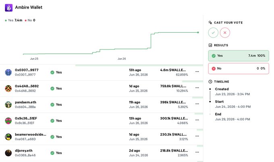Open more options for 0x4dA8...5692 vote

coord(197,88)
